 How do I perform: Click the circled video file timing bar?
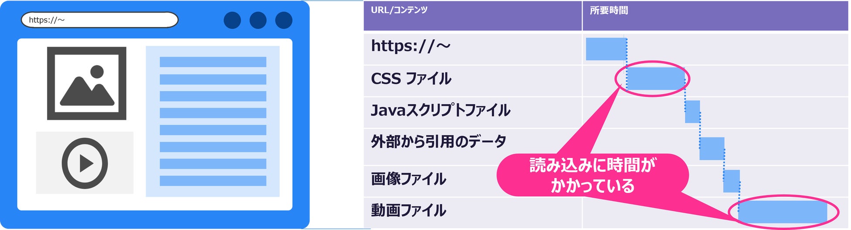[x=782, y=212]
